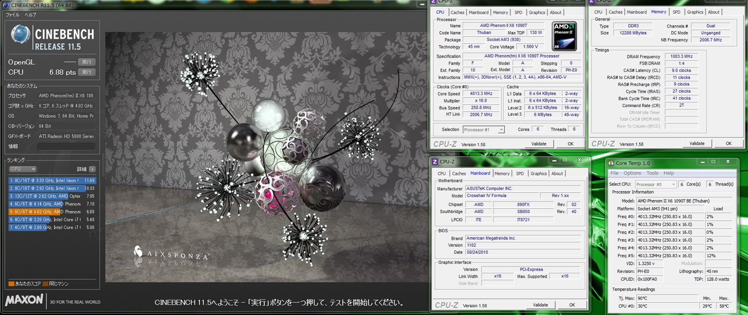
Task: Click OK in CPU-Z motherboard window
Action: pos(572,305)
